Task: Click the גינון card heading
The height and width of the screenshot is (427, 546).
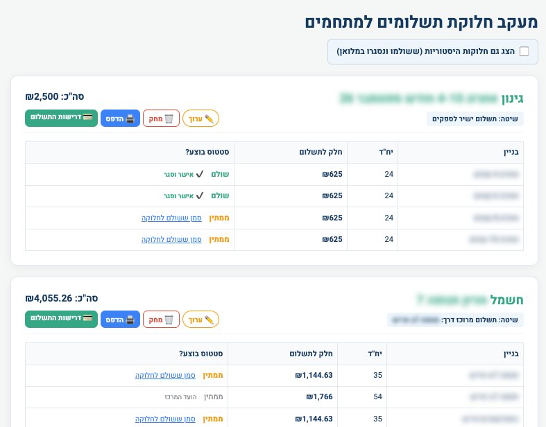Action: click(432, 98)
